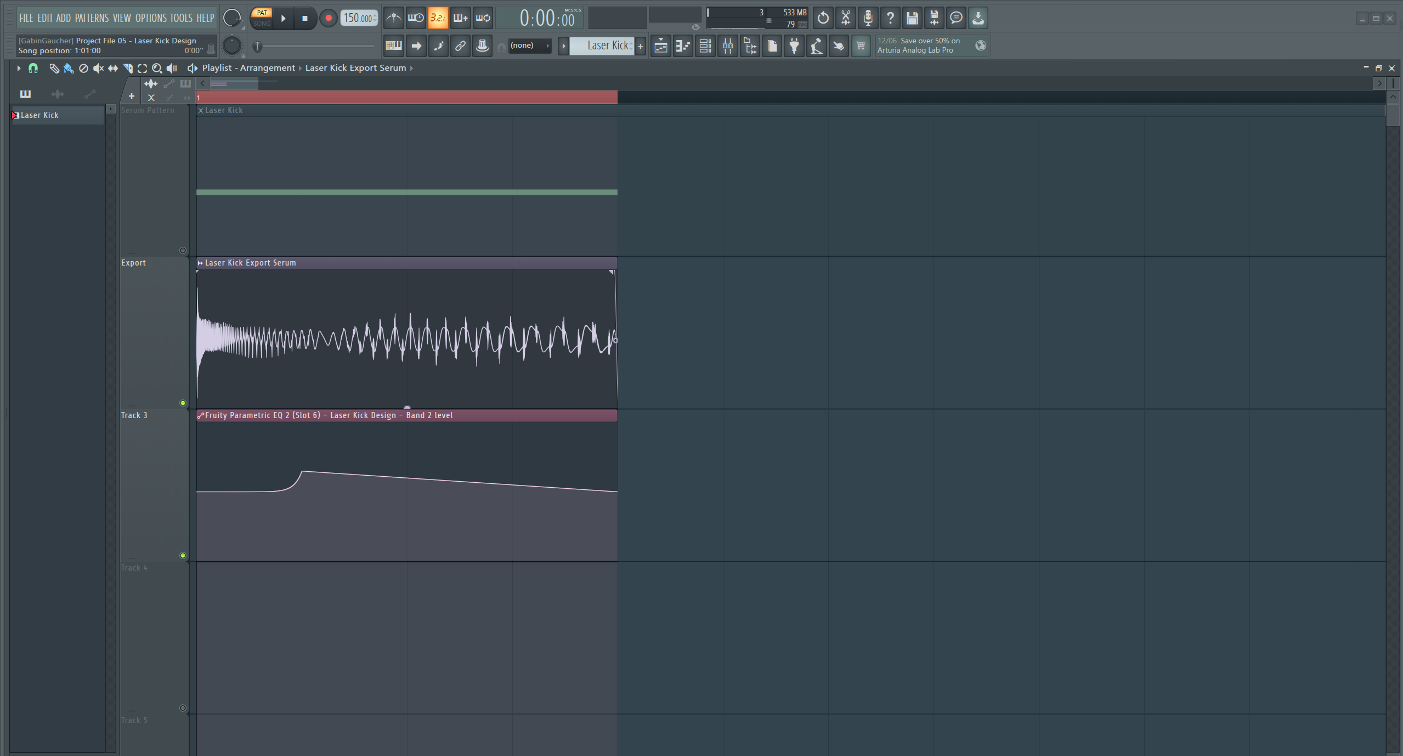This screenshot has height=756, width=1403.
Task: Toggle PAT/SONG mode switch
Action: 262,18
